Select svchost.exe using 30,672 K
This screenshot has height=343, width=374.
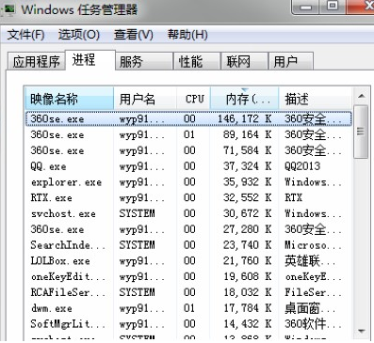coord(188,213)
